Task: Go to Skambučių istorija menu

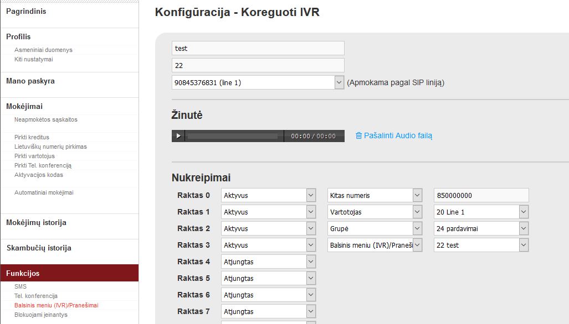Action: tap(39, 248)
